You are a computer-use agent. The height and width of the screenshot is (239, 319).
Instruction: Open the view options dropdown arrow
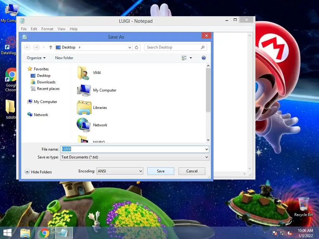[x=191, y=58]
